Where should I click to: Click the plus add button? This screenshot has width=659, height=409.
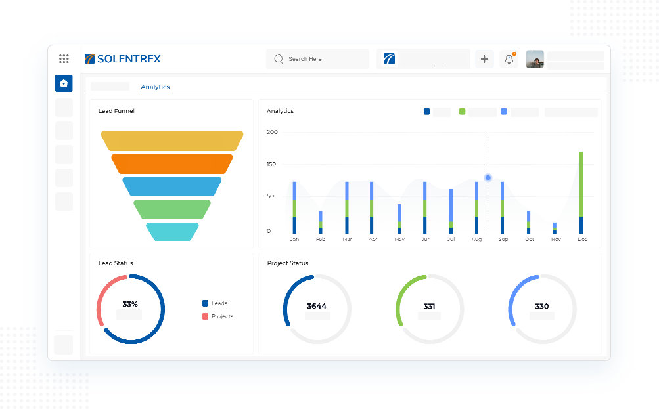[484, 59]
